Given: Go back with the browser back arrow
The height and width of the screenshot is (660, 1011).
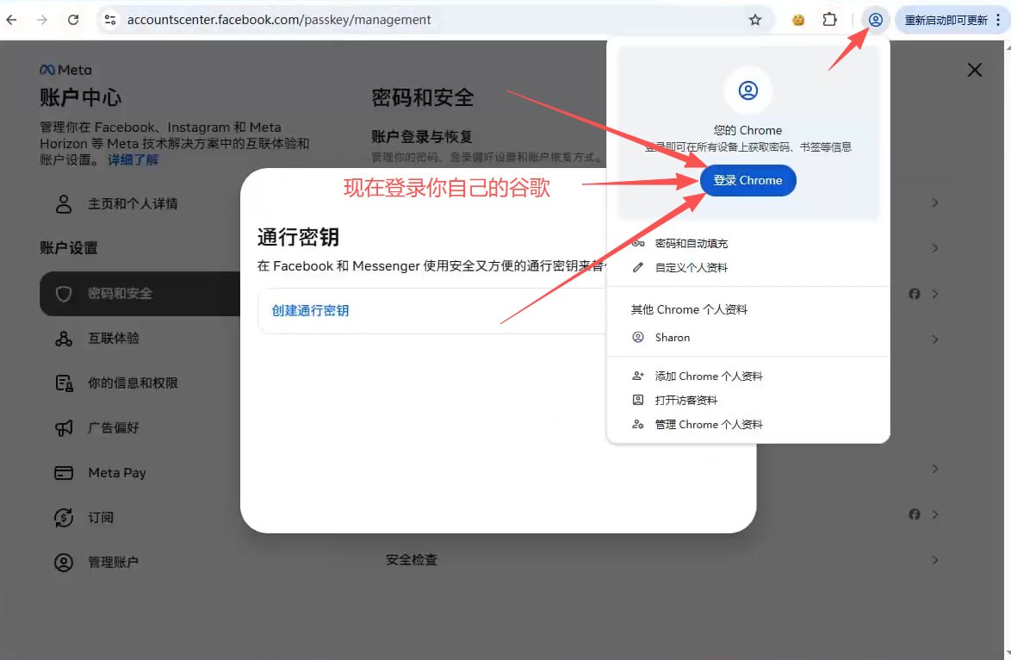Looking at the screenshot, I should (12, 20).
